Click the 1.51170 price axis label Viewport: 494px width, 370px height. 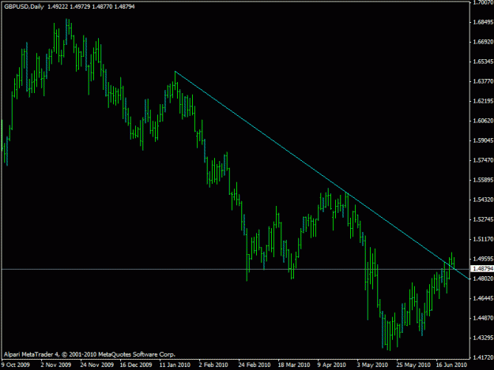[x=483, y=239]
